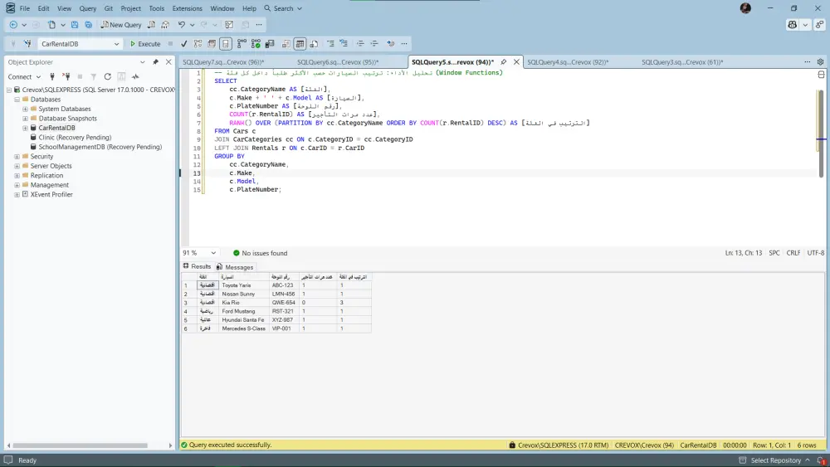Screen dimensions: 830x467
Task: Click the Uncomment selected lines icon
Action: (x=344, y=44)
